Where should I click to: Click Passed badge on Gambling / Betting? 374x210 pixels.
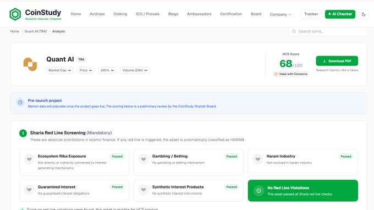click(x=232, y=157)
